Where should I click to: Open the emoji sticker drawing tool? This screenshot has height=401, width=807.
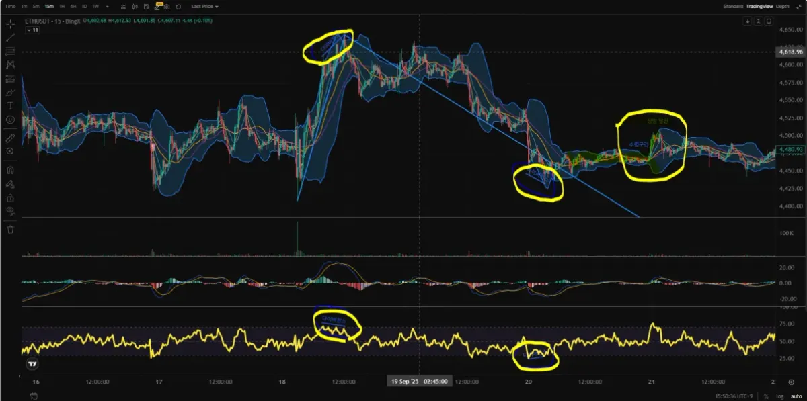pos(9,118)
